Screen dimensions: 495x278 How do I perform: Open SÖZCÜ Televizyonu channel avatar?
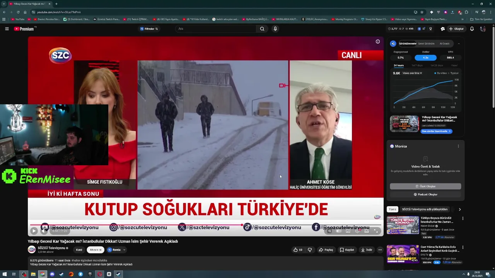coord(32,250)
